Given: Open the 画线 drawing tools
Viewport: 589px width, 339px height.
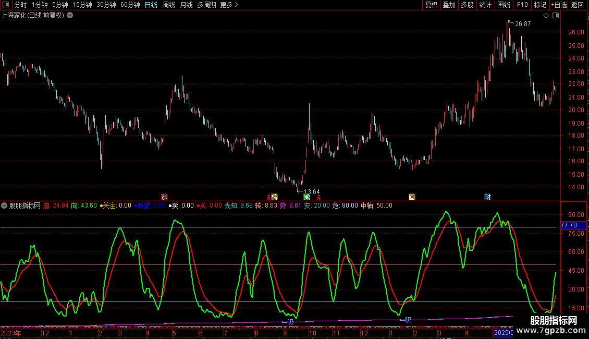Looking at the screenshot, I should coord(504,5).
